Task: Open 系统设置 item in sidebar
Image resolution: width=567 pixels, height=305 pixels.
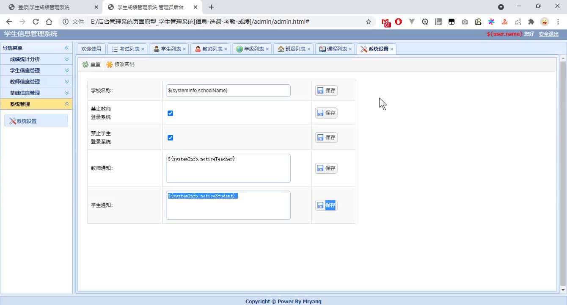Action: [x=36, y=121]
